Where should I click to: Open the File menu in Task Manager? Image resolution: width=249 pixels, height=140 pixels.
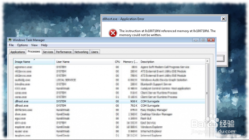(11, 45)
